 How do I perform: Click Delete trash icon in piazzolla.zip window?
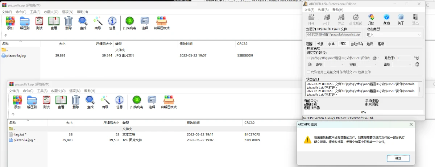(69, 21)
